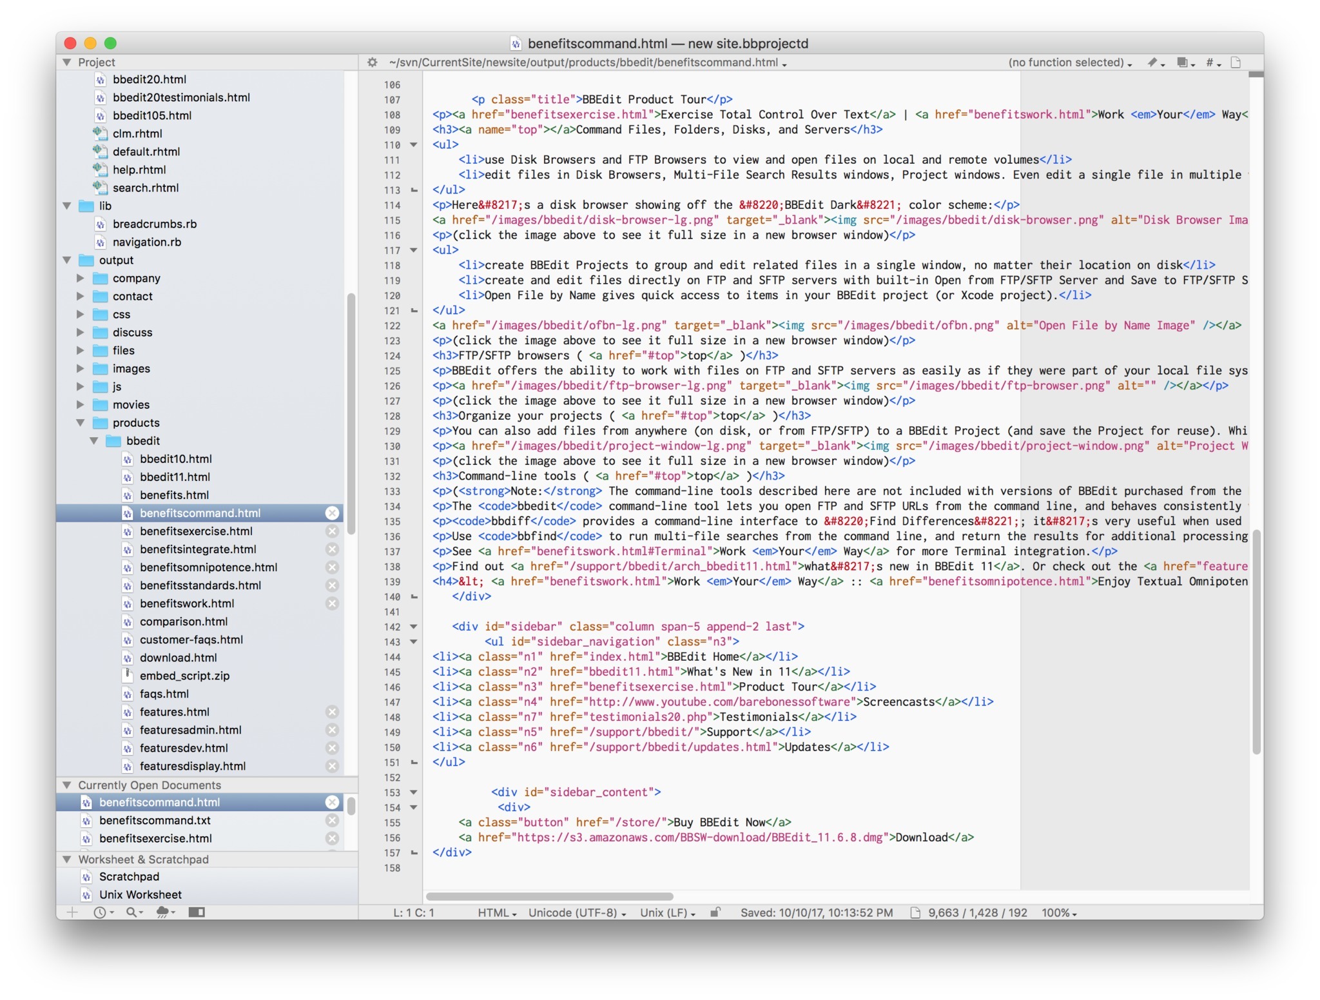Image resolution: width=1320 pixels, height=1000 pixels.
Task: Open the HTML language popup in status bar
Action: (496, 912)
